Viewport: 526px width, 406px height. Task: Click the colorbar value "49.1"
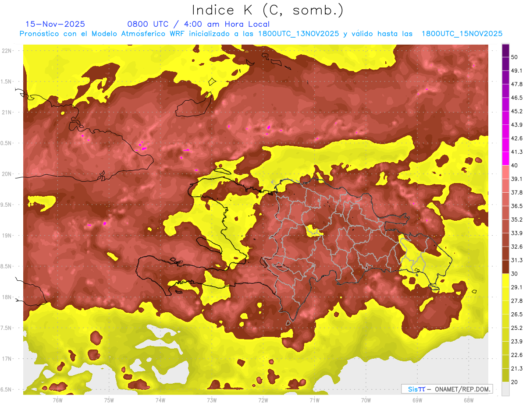pyautogui.click(x=516, y=71)
